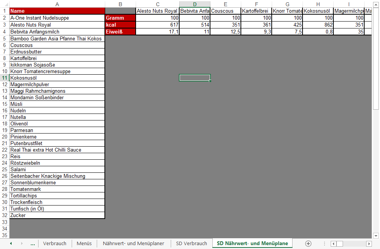Click the Kokosnusöl cell in column A
Image resolution: width=380 pixels, height=249 pixels.
pyautogui.click(x=57, y=78)
